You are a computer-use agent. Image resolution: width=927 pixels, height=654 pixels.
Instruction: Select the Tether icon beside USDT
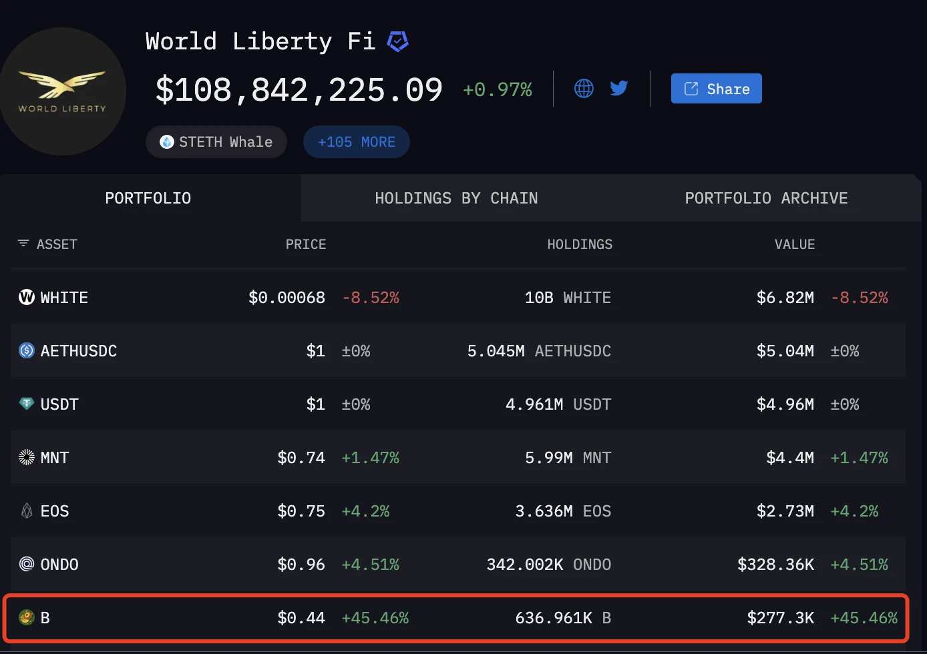pos(25,404)
